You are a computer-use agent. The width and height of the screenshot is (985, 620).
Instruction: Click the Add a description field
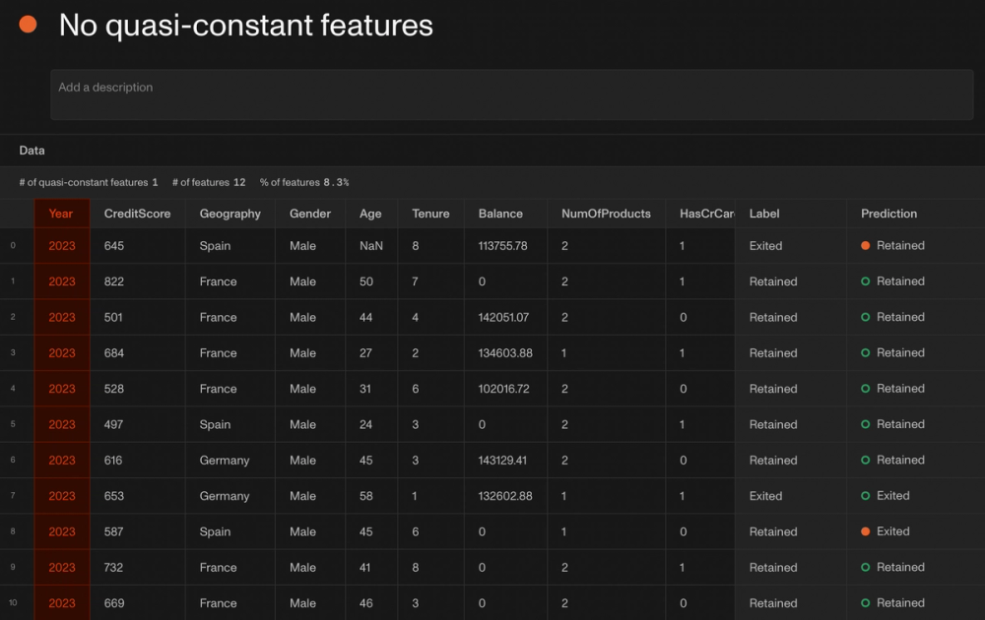[x=511, y=94]
